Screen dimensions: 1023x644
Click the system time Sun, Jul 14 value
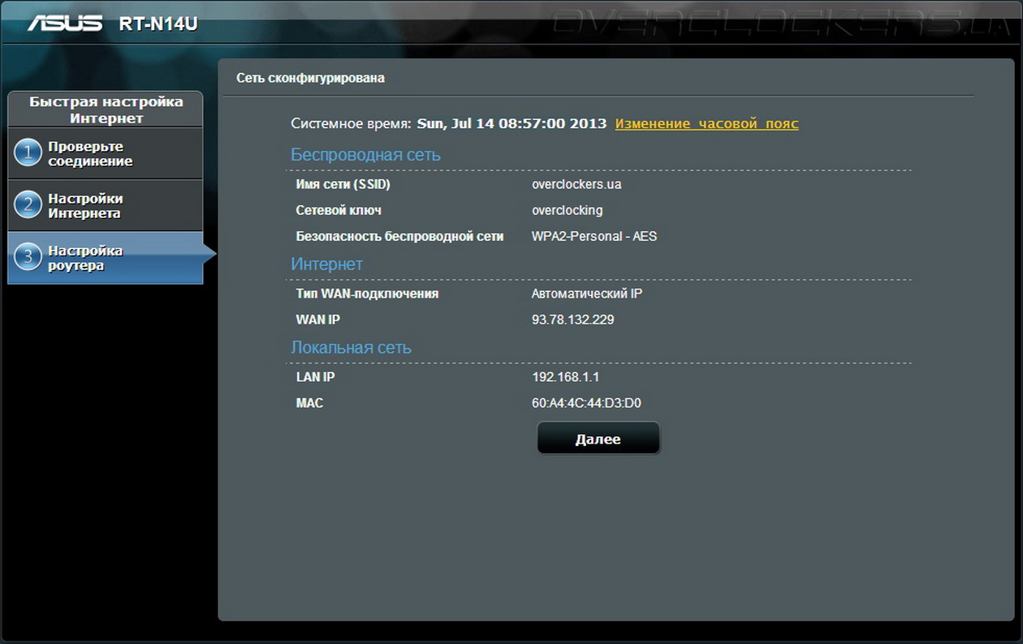click(511, 124)
